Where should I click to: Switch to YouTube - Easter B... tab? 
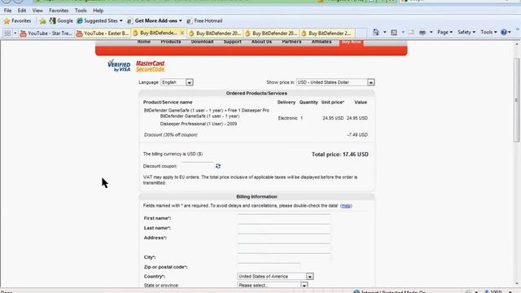(103, 33)
